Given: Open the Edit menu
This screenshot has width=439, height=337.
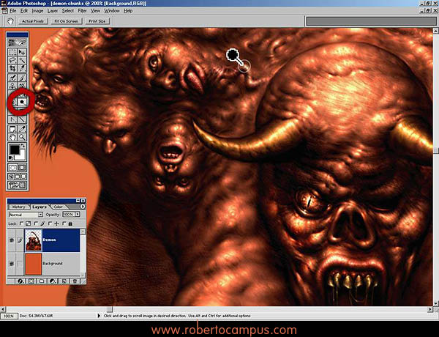Looking at the screenshot, I should tap(24, 11).
